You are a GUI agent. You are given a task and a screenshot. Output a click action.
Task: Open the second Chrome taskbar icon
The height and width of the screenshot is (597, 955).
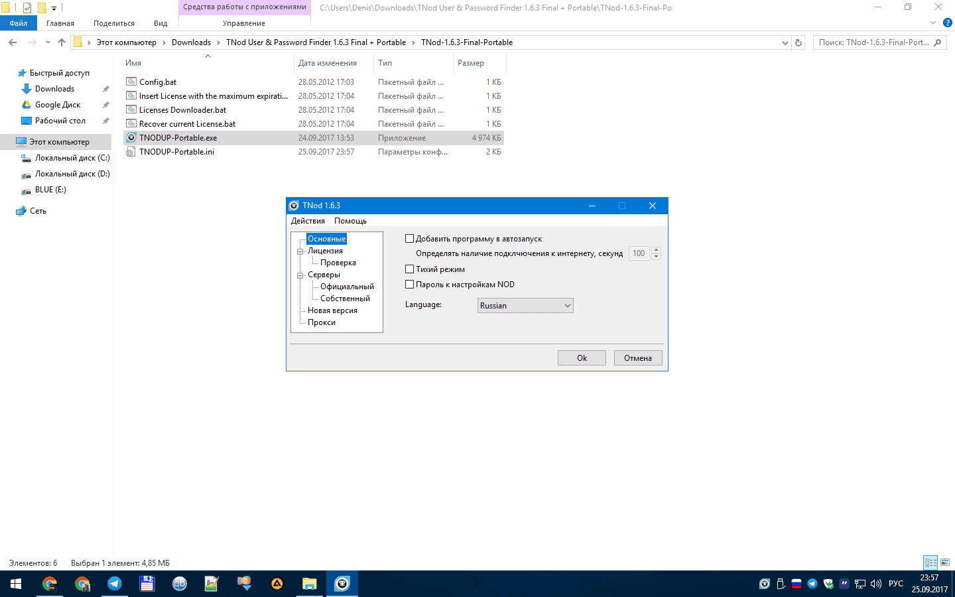click(82, 584)
